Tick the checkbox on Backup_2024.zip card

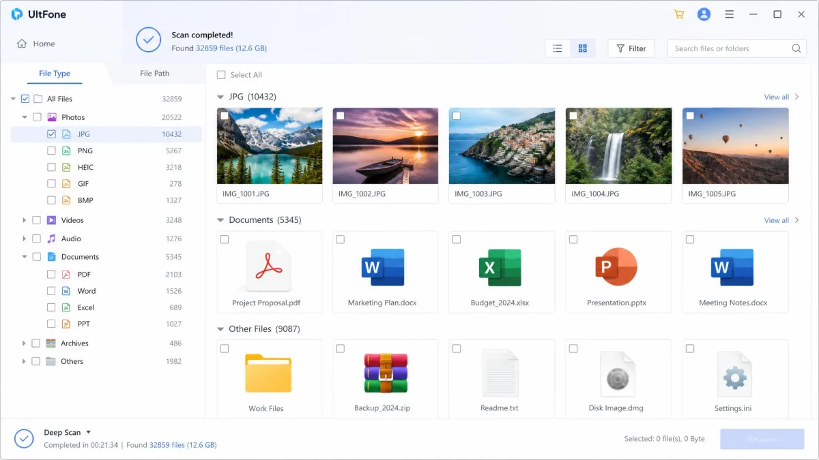[x=340, y=348]
